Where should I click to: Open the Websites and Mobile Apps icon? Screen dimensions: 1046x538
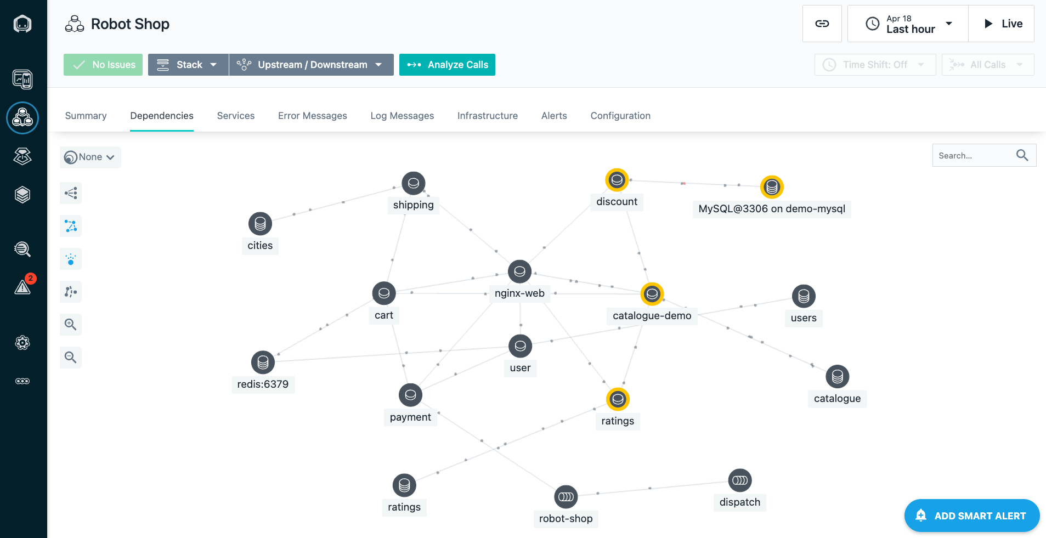22,79
